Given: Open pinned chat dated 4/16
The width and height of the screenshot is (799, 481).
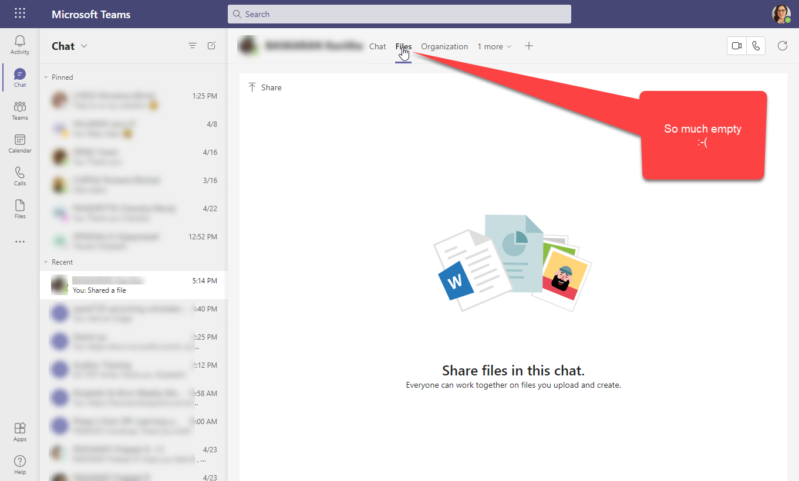Looking at the screenshot, I should tap(133, 157).
